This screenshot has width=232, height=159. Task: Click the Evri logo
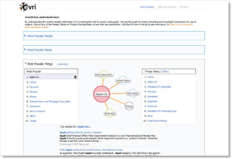click(28, 7)
